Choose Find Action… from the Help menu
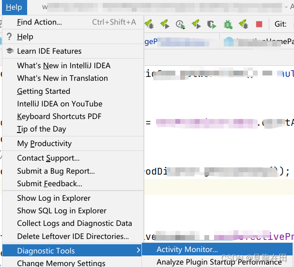This screenshot has height=267, width=294. click(x=73, y=22)
